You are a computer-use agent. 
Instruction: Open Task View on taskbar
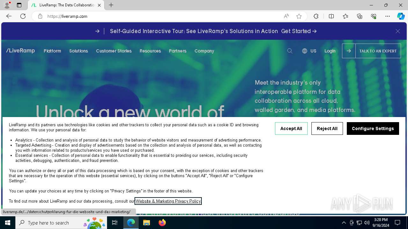click(115, 223)
